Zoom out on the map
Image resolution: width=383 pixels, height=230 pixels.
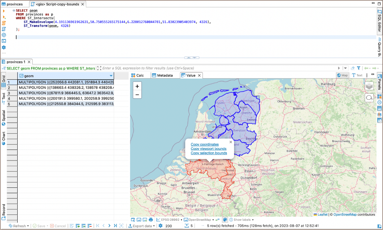click(137, 95)
